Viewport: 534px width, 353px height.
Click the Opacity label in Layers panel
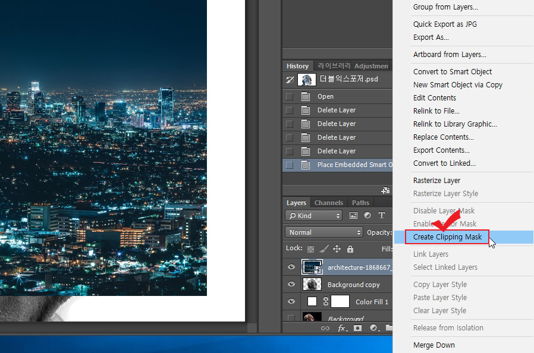(379, 232)
